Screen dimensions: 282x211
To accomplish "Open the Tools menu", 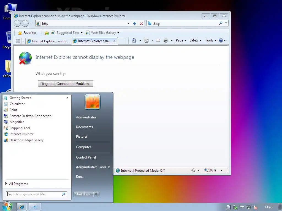I will [x=211, y=40].
